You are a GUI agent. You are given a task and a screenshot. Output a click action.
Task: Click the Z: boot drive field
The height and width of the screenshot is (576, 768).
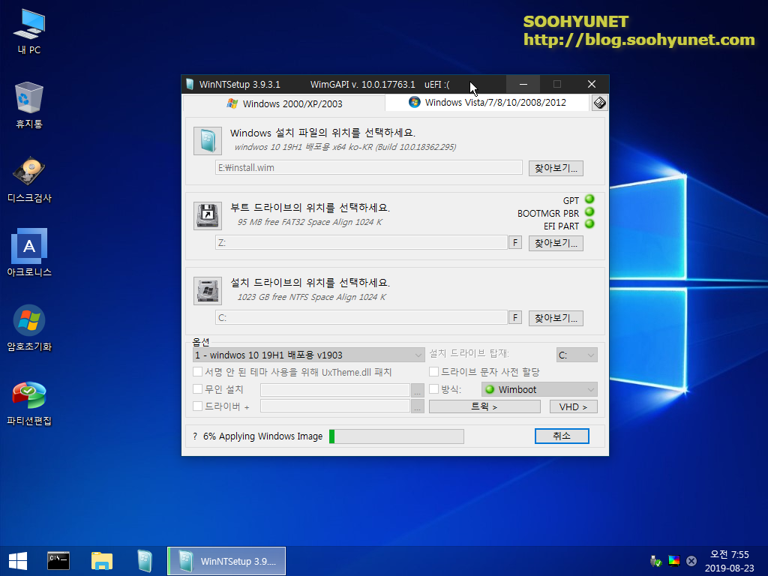pos(361,242)
